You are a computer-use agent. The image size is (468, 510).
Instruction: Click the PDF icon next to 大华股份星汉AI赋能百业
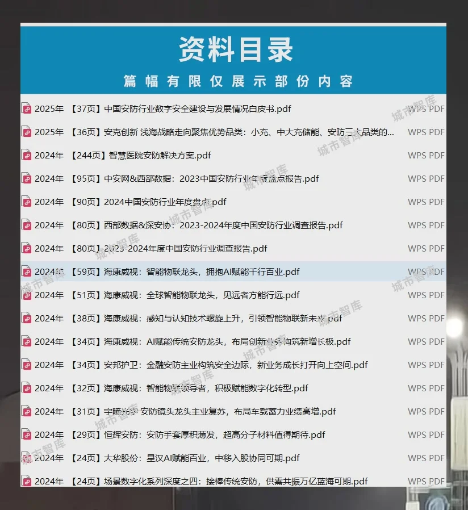pyautogui.click(x=26, y=458)
